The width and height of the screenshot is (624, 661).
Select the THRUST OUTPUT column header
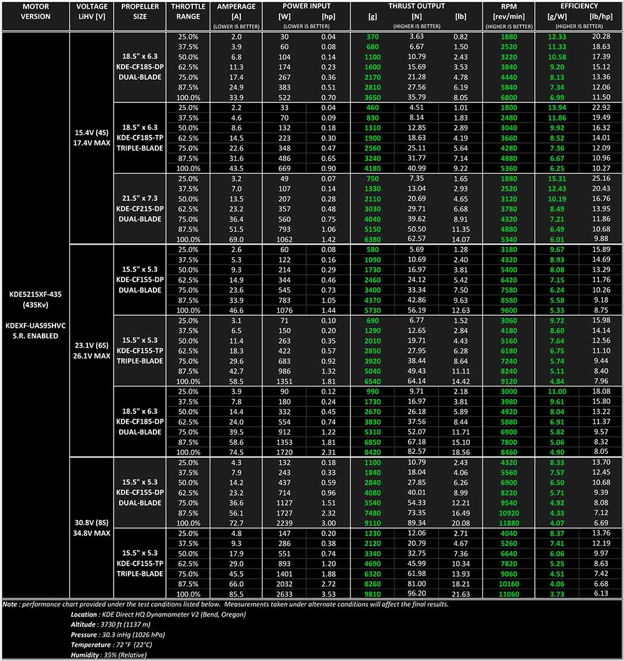(x=416, y=6)
